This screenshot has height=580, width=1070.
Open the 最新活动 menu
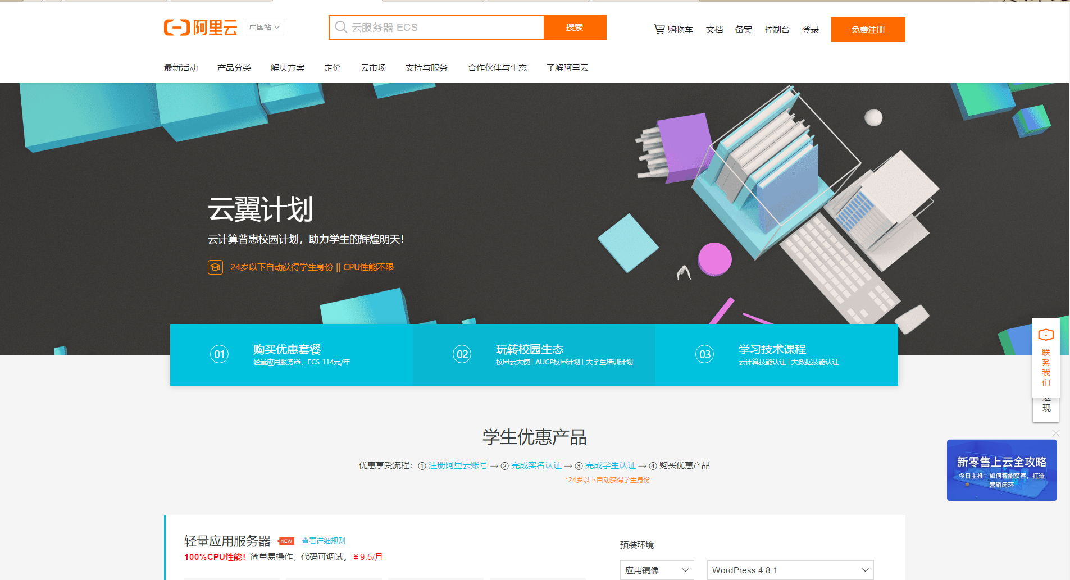tap(181, 68)
